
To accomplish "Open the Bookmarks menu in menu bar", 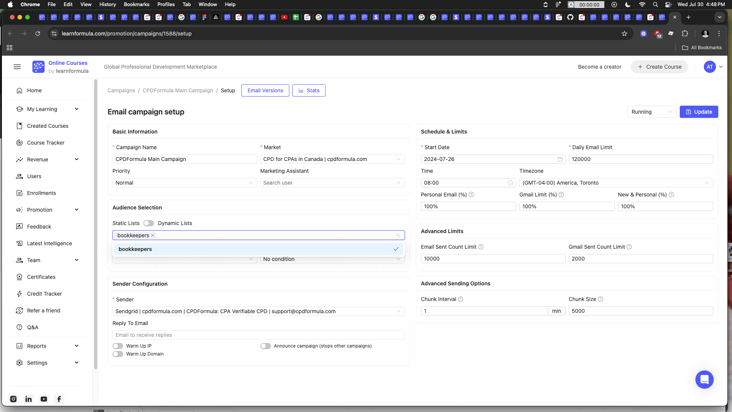I will [x=136, y=4].
